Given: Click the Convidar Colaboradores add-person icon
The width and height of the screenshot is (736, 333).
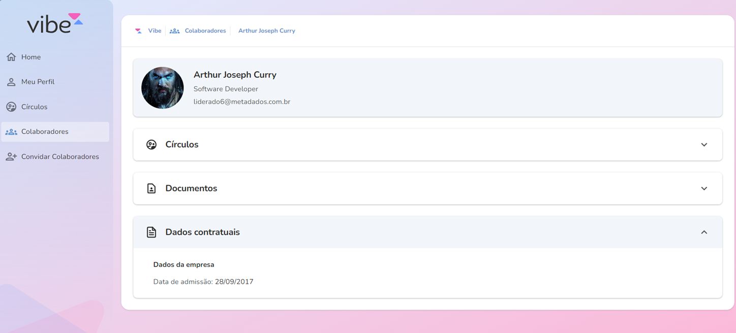Looking at the screenshot, I should (x=11, y=157).
